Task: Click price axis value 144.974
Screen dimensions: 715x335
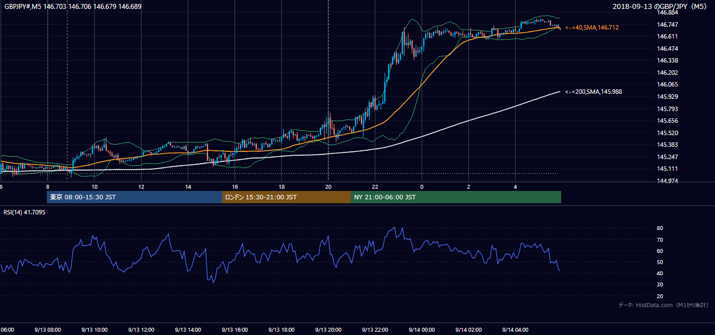Action: coord(667,181)
